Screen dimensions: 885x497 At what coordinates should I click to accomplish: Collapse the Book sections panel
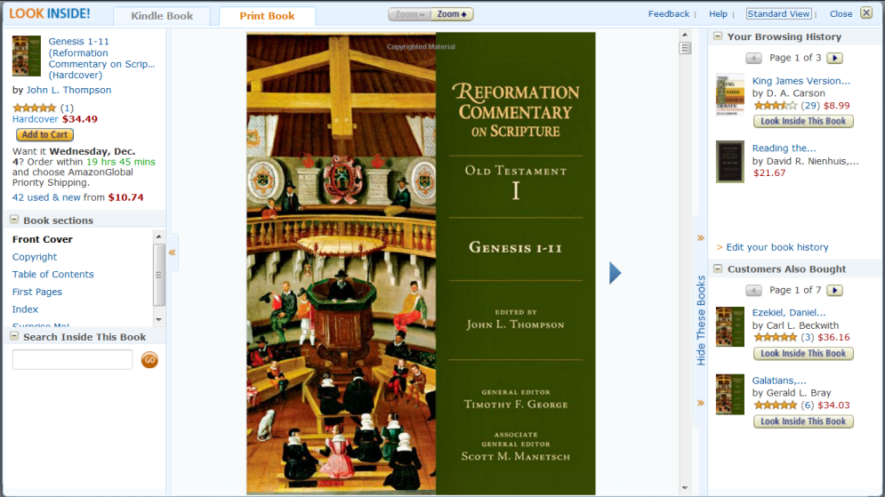[x=14, y=220]
